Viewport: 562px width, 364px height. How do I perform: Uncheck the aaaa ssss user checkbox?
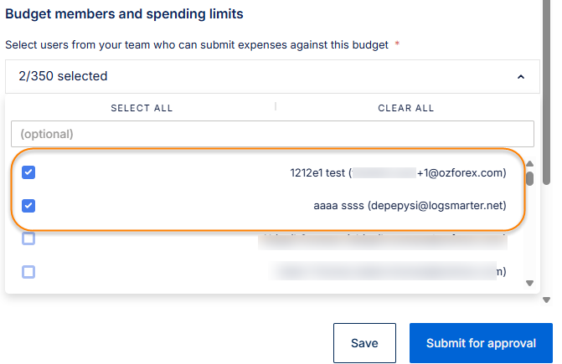(28, 205)
